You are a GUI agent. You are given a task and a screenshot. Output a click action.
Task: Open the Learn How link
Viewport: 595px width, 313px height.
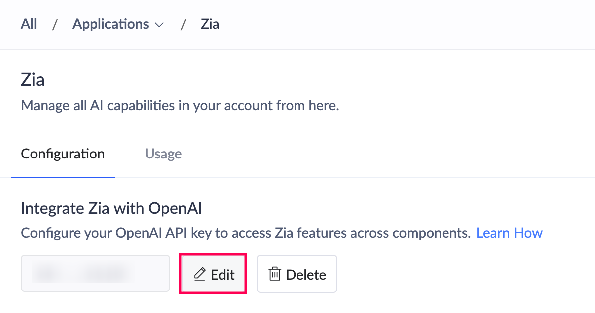[x=509, y=233]
